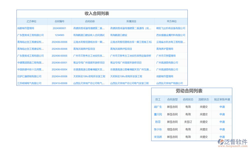250x150 pixels.
Task: Open contract number 2024060001
Action: pyautogui.click(x=59, y=28)
